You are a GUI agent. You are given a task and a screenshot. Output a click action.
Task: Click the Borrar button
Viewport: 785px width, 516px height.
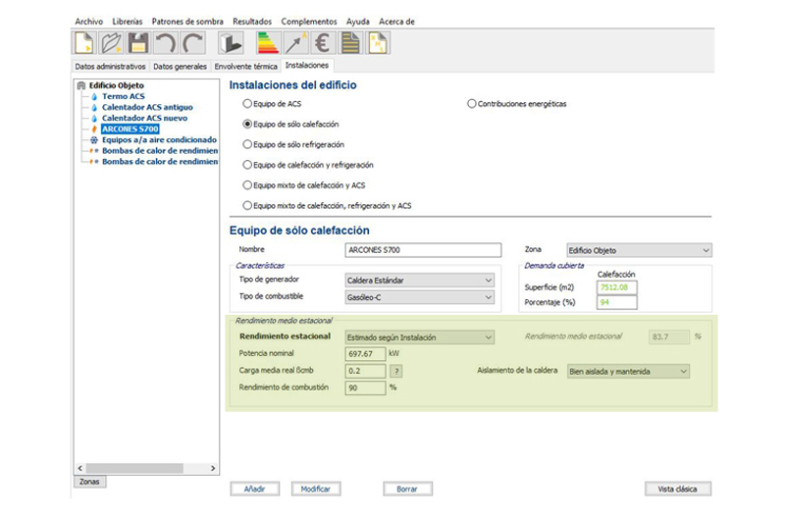pos(407,489)
